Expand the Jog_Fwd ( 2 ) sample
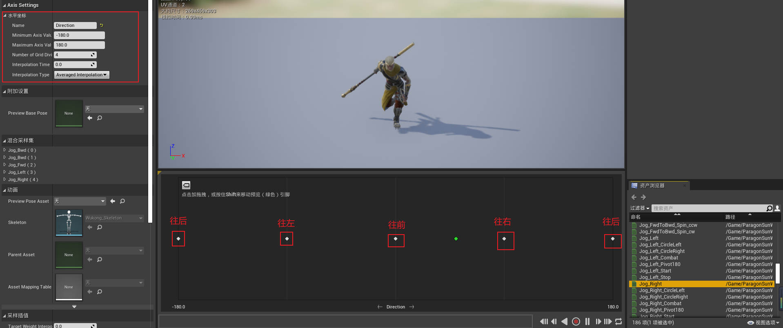 4,165
